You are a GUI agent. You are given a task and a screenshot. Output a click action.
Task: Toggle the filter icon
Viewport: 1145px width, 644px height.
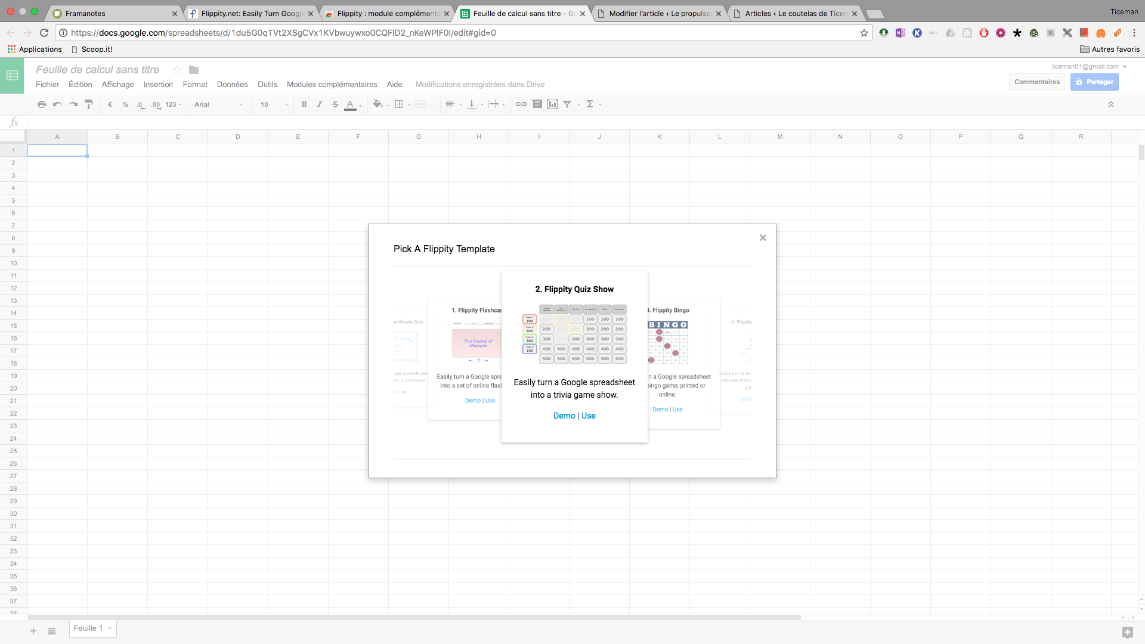click(567, 104)
